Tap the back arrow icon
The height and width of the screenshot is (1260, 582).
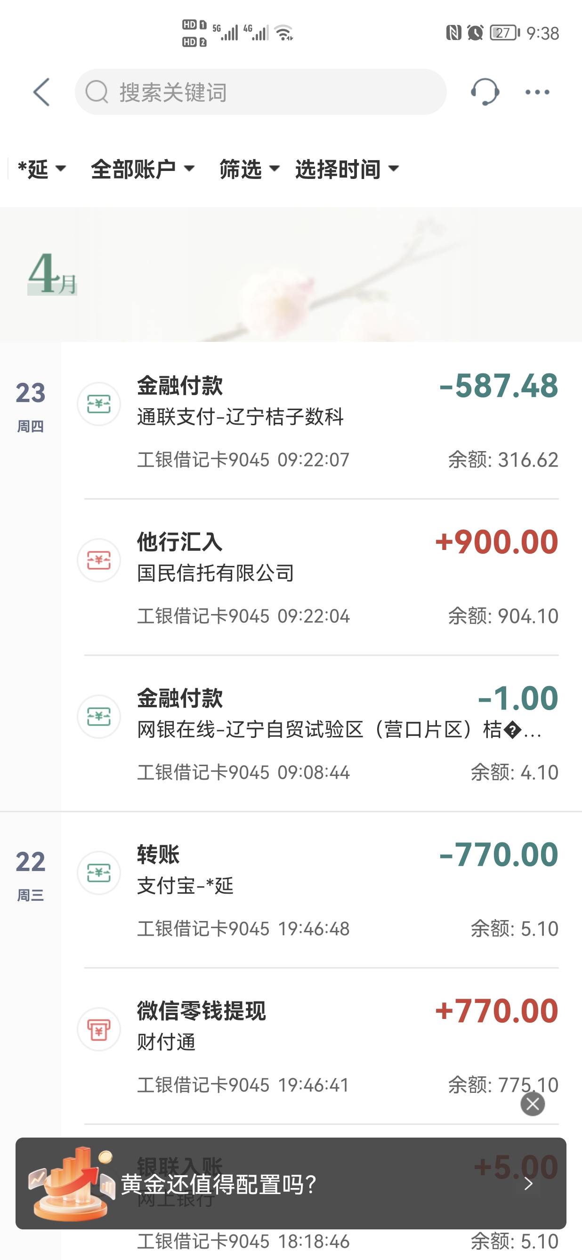(x=41, y=92)
